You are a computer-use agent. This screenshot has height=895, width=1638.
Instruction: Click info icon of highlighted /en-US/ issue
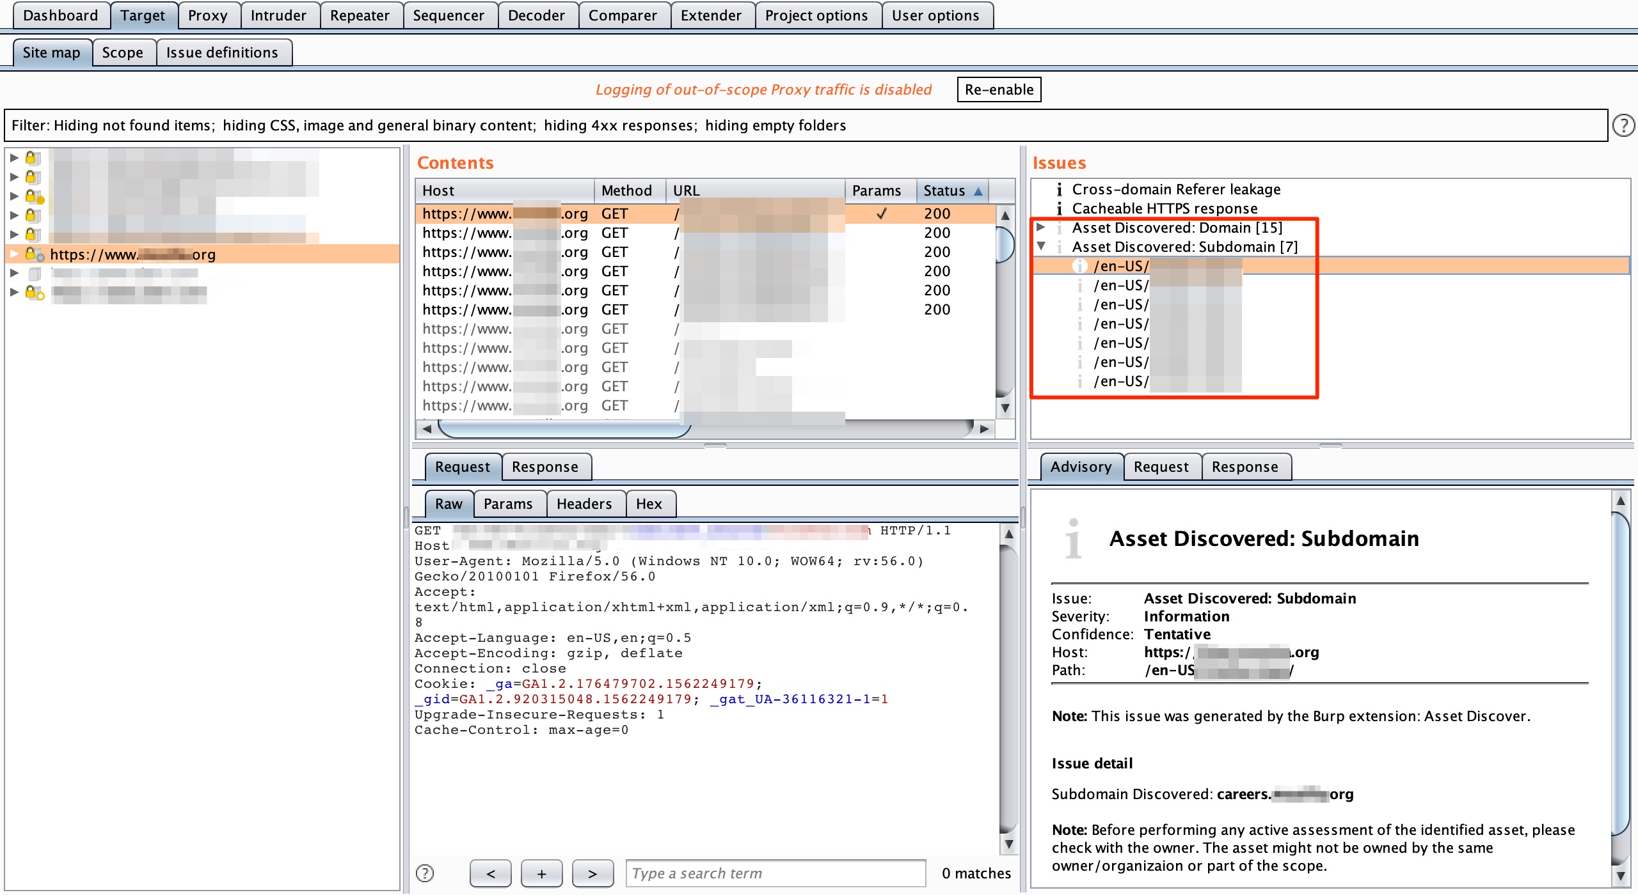click(1079, 266)
